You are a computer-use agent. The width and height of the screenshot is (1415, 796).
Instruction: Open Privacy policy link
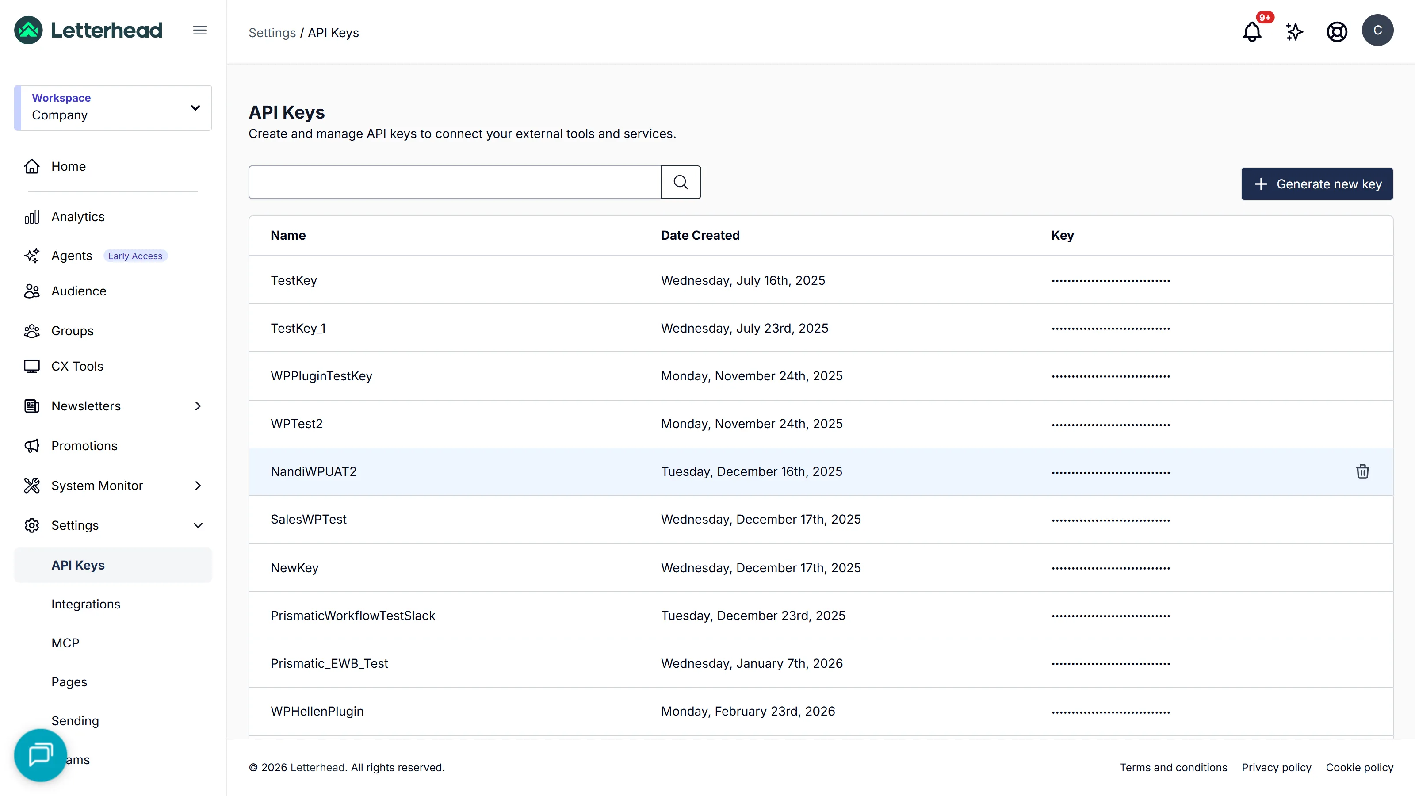point(1276,767)
